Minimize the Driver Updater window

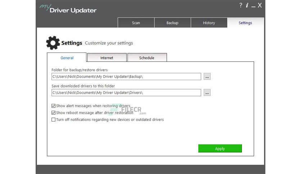pyautogui.click(x=253, y=6)
